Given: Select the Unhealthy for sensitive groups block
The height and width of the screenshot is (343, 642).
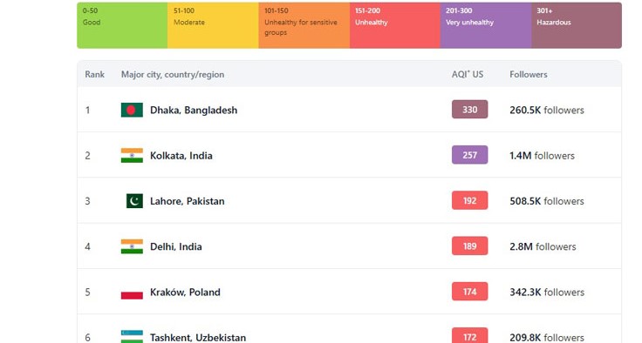Looking at the screenshot, I should (304, 25).
